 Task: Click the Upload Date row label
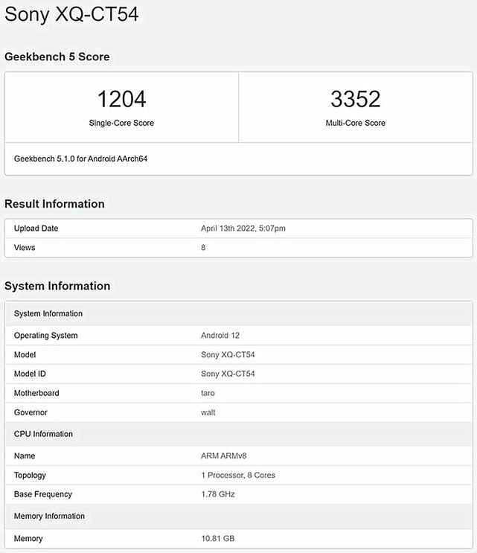(36, 228)
